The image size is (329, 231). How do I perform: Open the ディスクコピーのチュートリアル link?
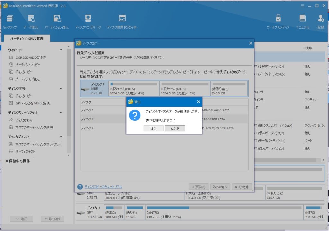(x=103, y=187)
